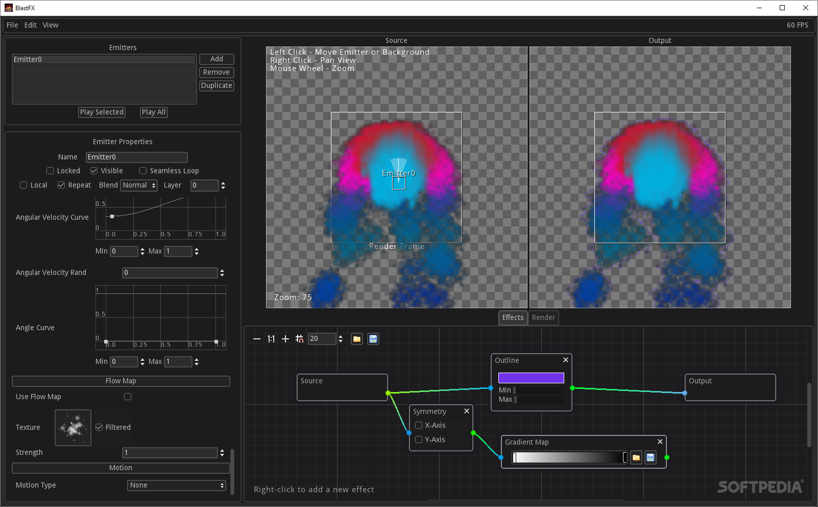Click the grid size stepper arrows next to 20
This screenshot has width=818, height=507.
[341, 339]
